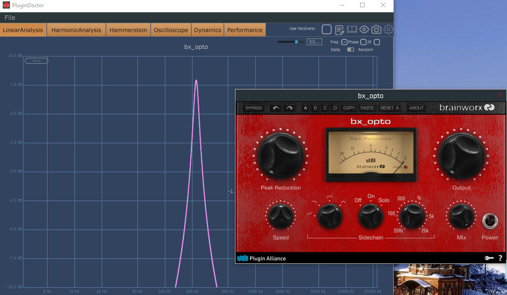
Task: Redo change in bx_opto toolbar
Action: point(289,108)
